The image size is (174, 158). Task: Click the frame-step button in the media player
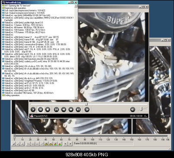87,110
